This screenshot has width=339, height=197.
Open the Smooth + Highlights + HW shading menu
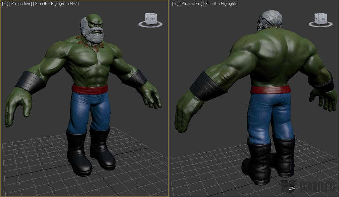point(56,4)
